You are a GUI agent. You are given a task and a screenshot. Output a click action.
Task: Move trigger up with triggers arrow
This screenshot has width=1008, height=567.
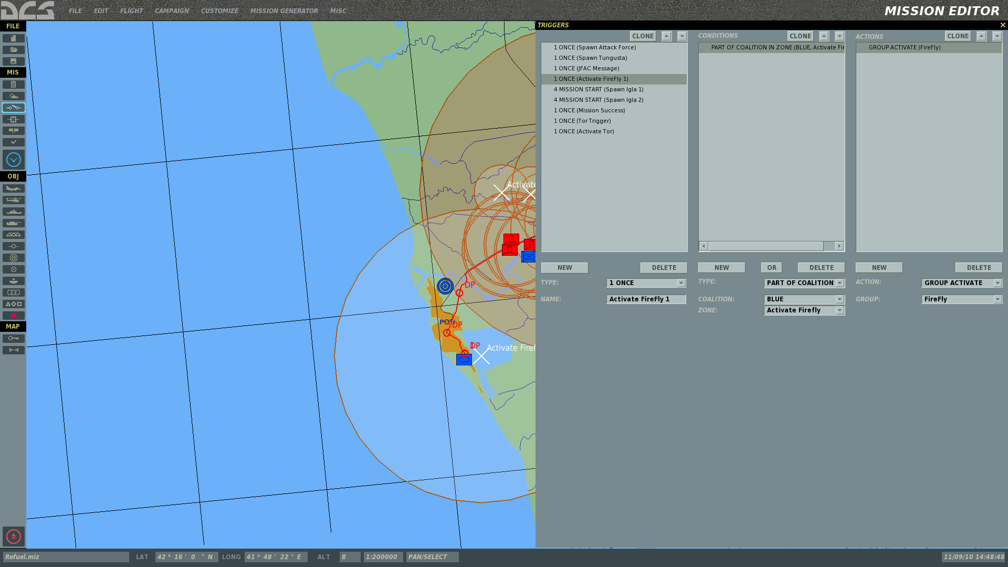[666, 36]
